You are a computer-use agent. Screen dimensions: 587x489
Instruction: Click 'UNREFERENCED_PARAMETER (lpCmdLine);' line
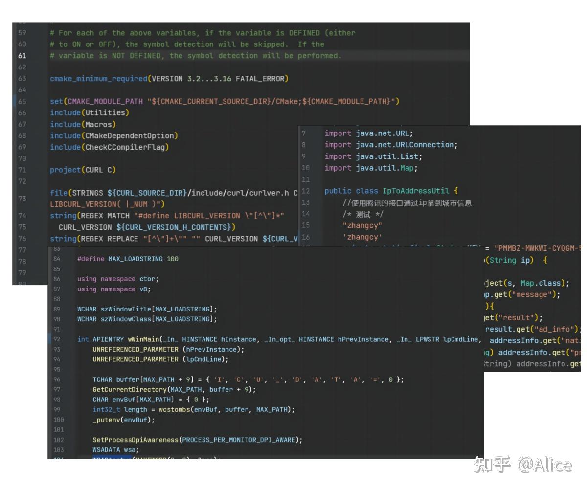click(x=160, y=359)
